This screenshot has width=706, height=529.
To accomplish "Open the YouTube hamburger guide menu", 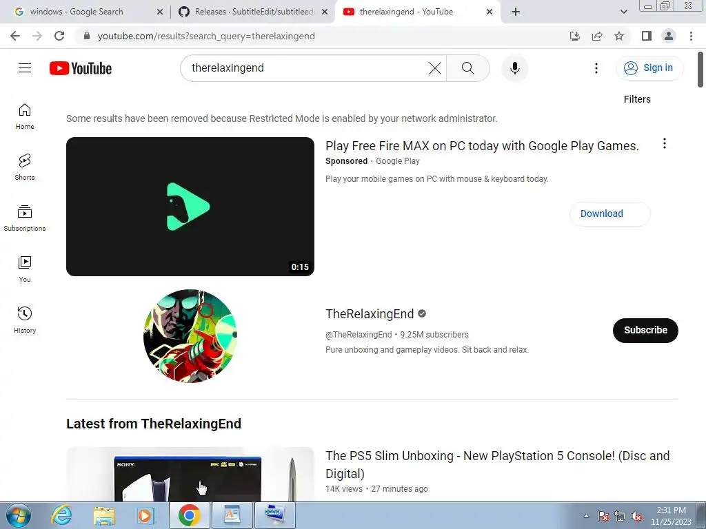I will tap(25, 68).
